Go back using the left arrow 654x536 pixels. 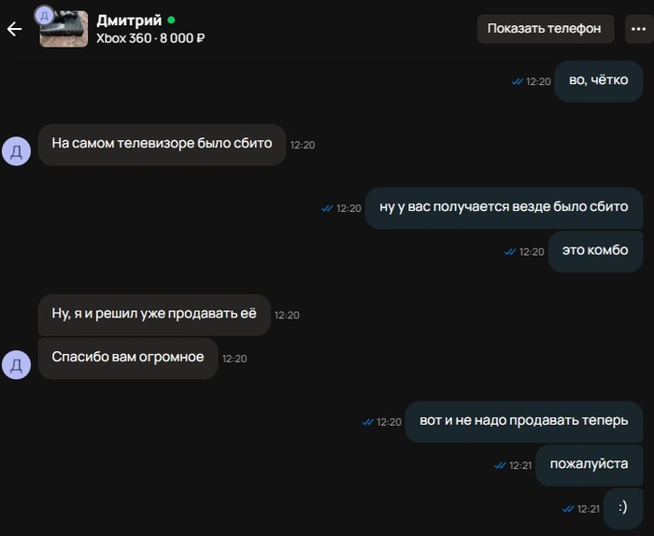(15, 29)
